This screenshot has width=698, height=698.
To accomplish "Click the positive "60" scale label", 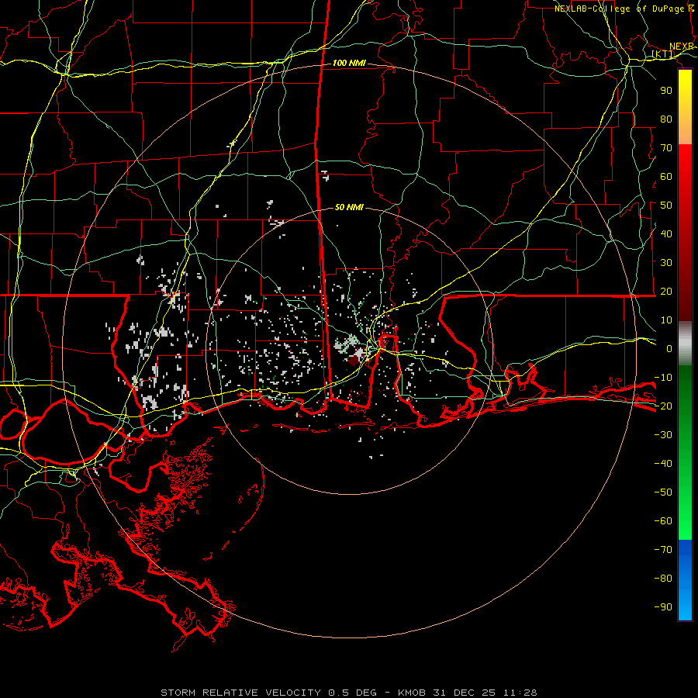I will pyautogui.click(x=666, y=177).
